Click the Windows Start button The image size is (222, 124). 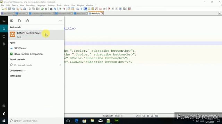point(4,121)
